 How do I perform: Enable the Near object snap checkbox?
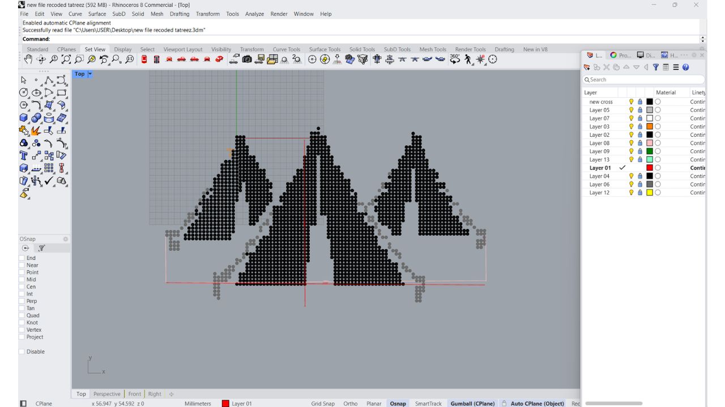click(x=22, y=265)
